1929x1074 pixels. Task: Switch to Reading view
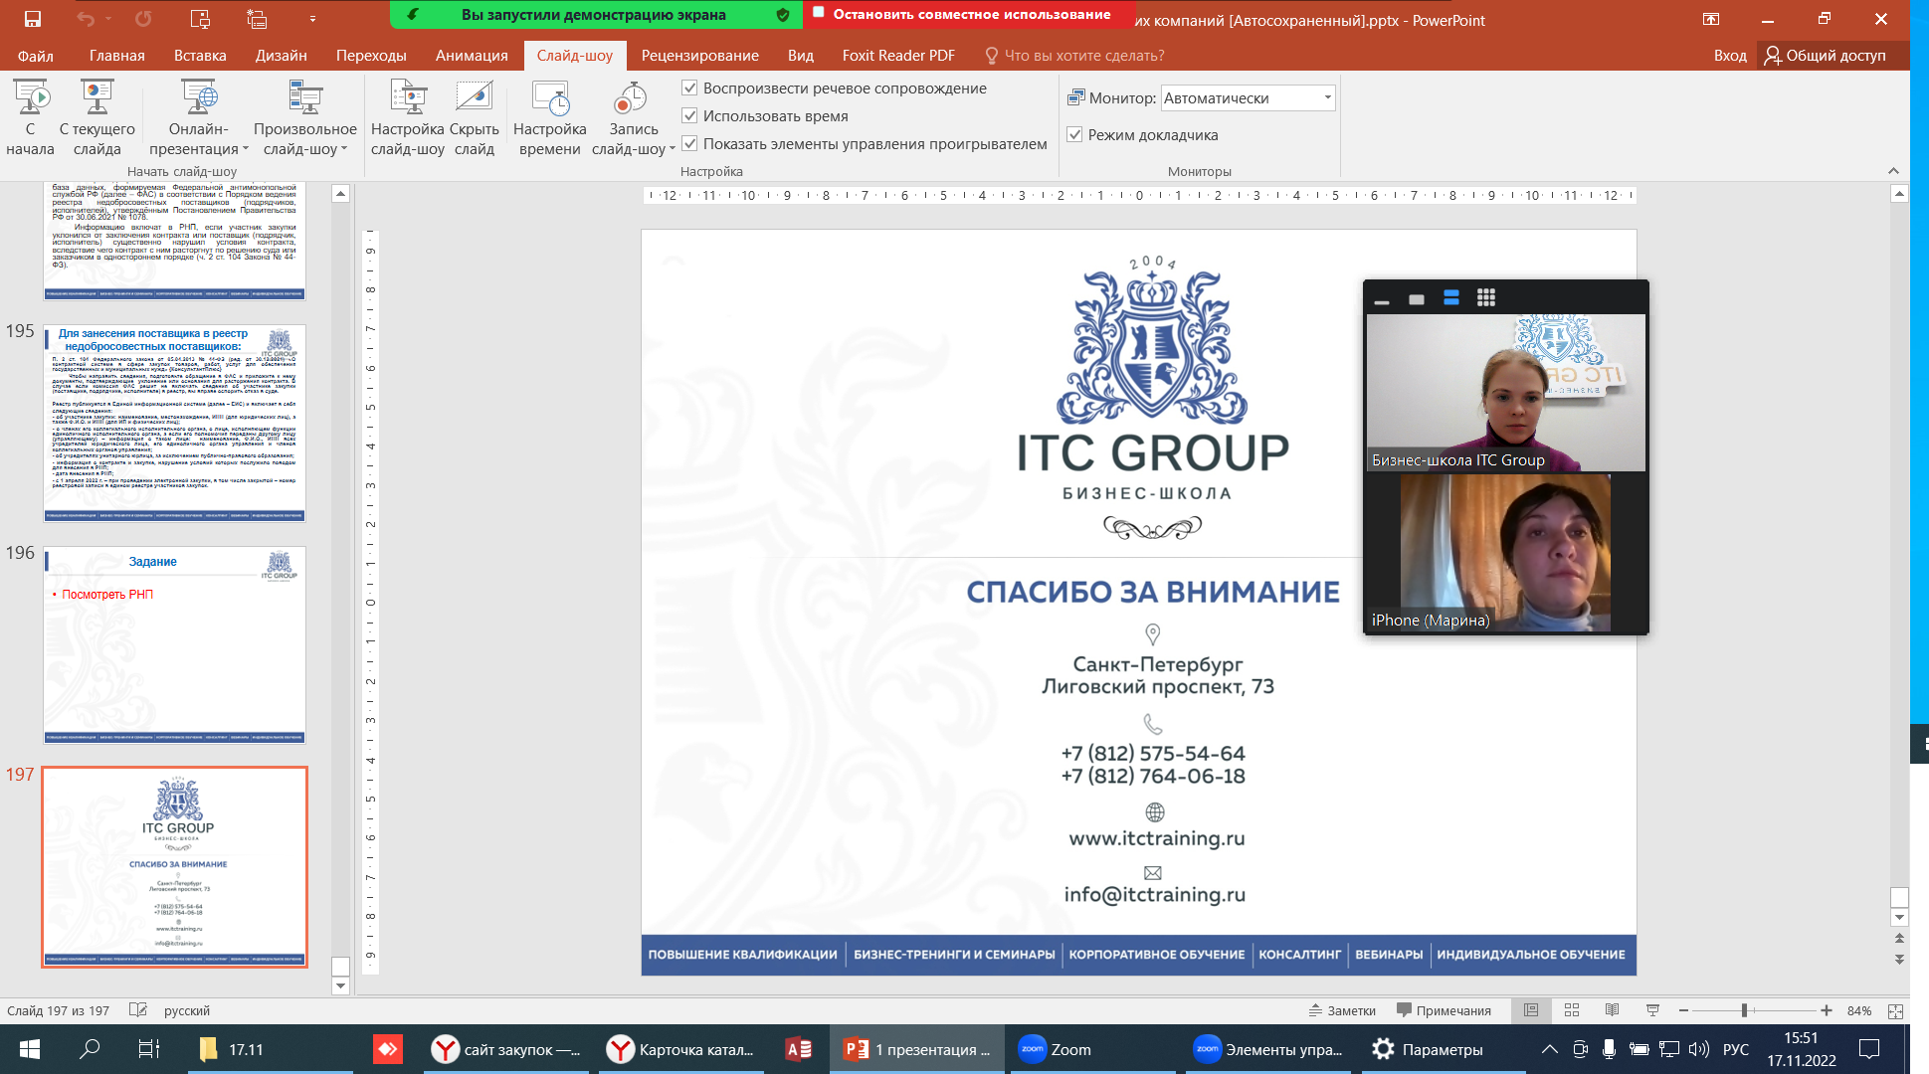(x=1613, y=1010)
